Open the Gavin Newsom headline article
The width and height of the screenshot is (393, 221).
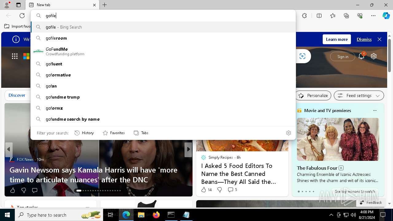click(93, 175)
